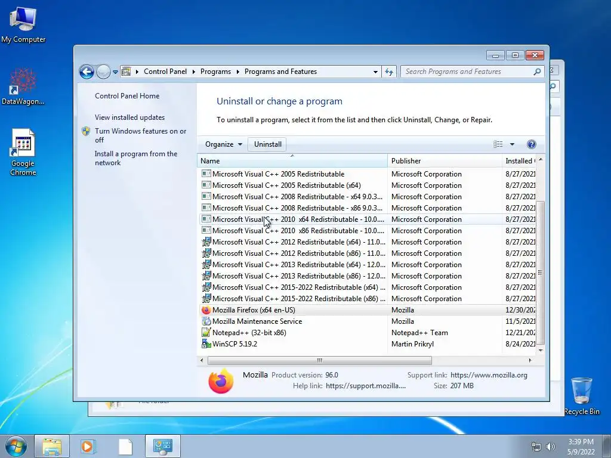The height and width of the screenshot is (458, 611).
Task: Click the Uninstall toolbar button
Action: tap(268, 144)
